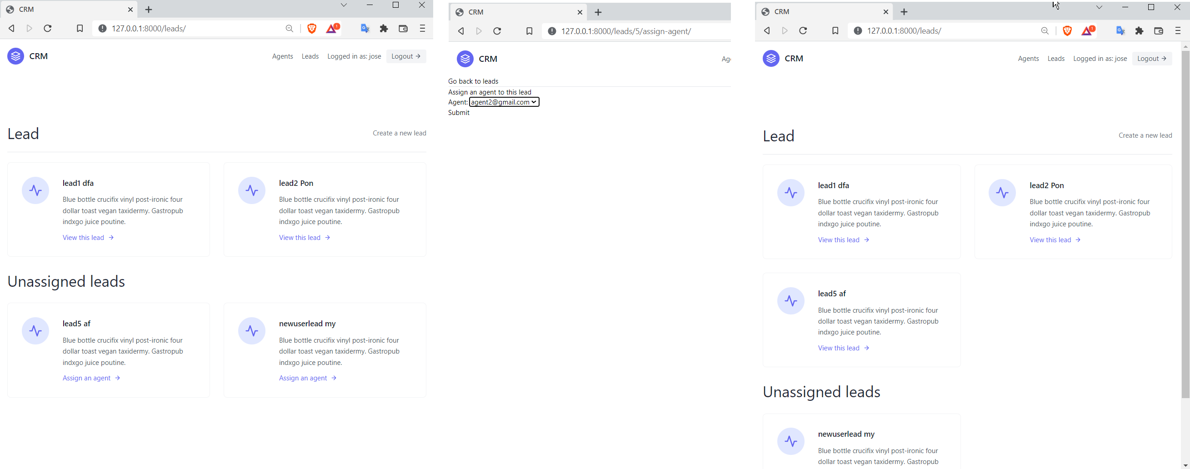Open the browser menu in left window
Screen dimensions: 1190x469
click(x=422, y=29)
